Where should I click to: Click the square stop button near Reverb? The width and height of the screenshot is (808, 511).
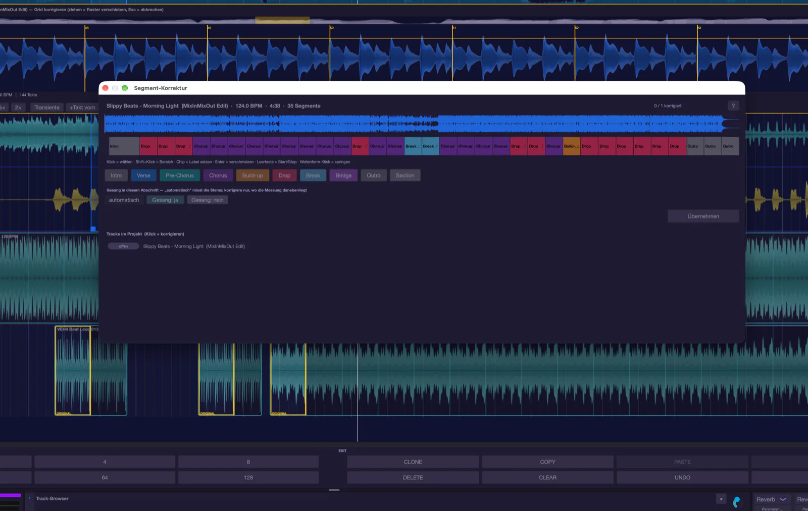[x=721, y=499]
